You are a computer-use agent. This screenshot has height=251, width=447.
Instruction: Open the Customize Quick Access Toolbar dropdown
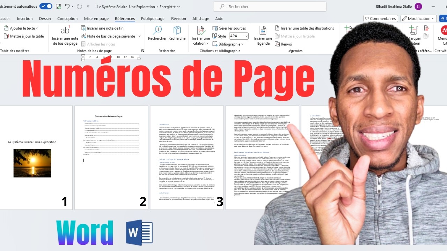click(88, 7)
